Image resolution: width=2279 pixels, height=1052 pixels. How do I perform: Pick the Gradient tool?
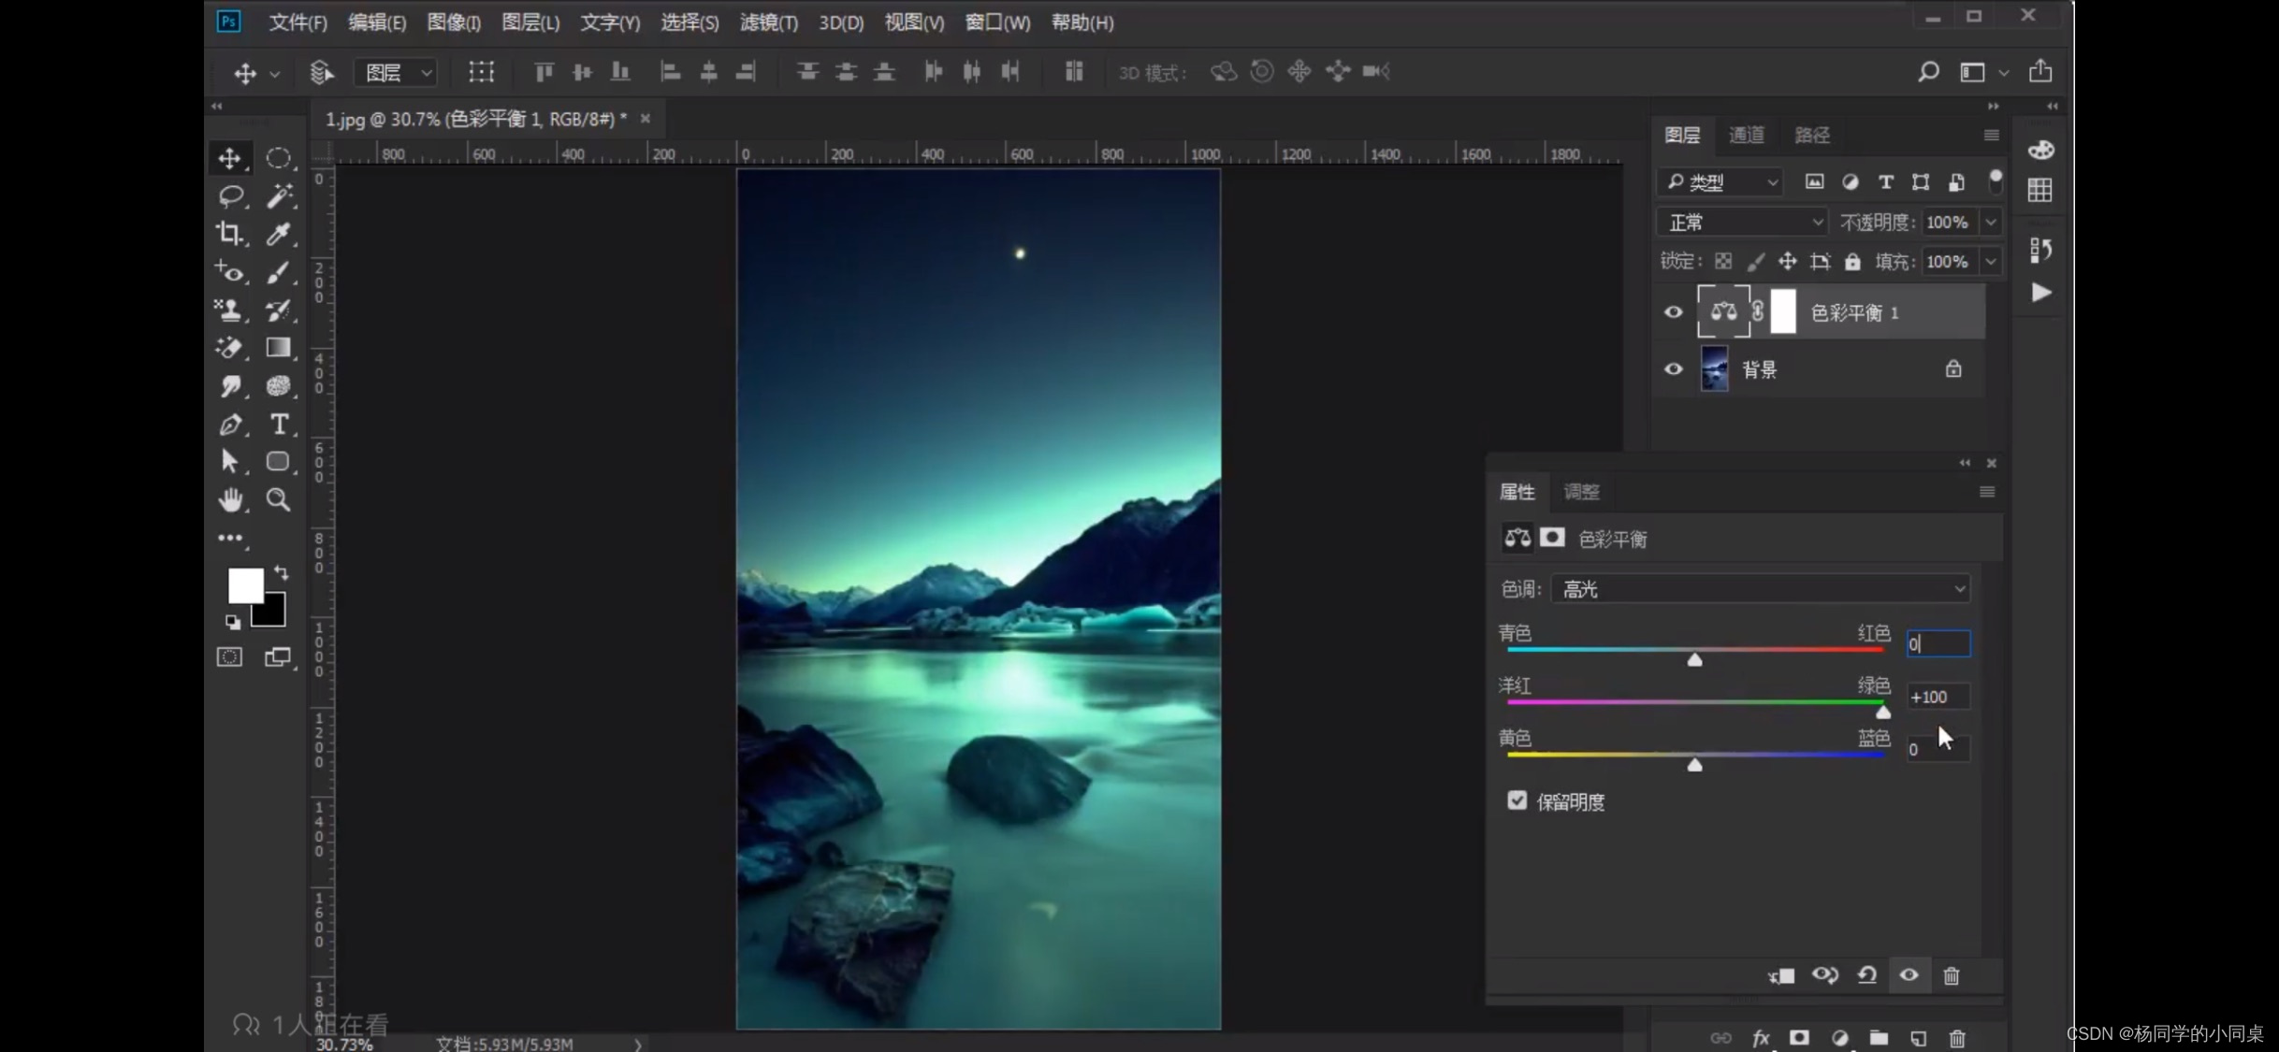[278, 348]
